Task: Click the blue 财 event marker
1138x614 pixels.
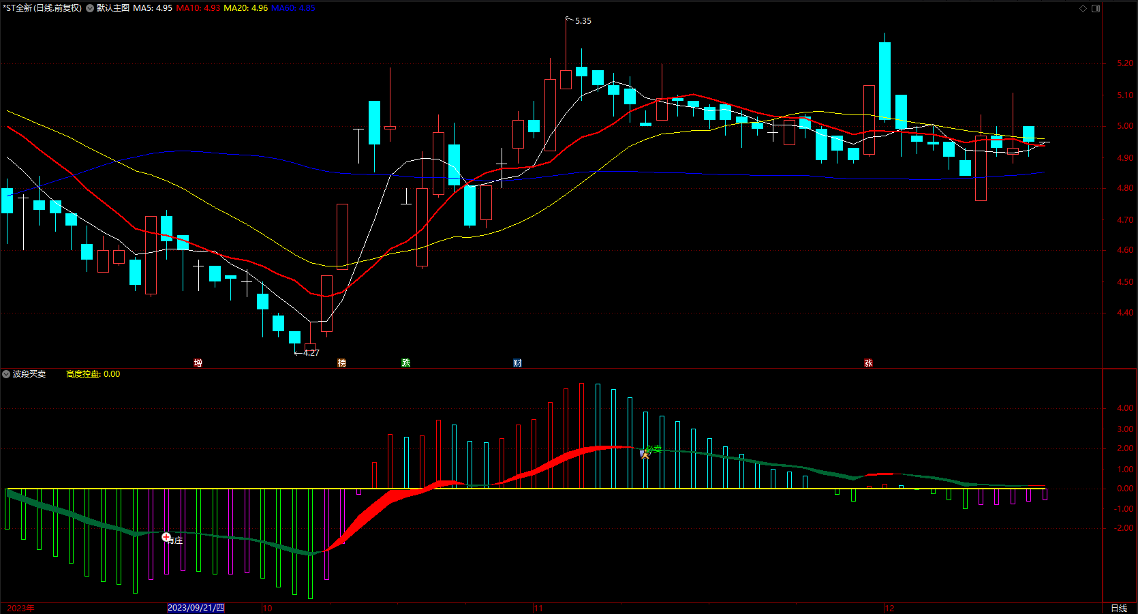Action: click(x=518, y=363)
